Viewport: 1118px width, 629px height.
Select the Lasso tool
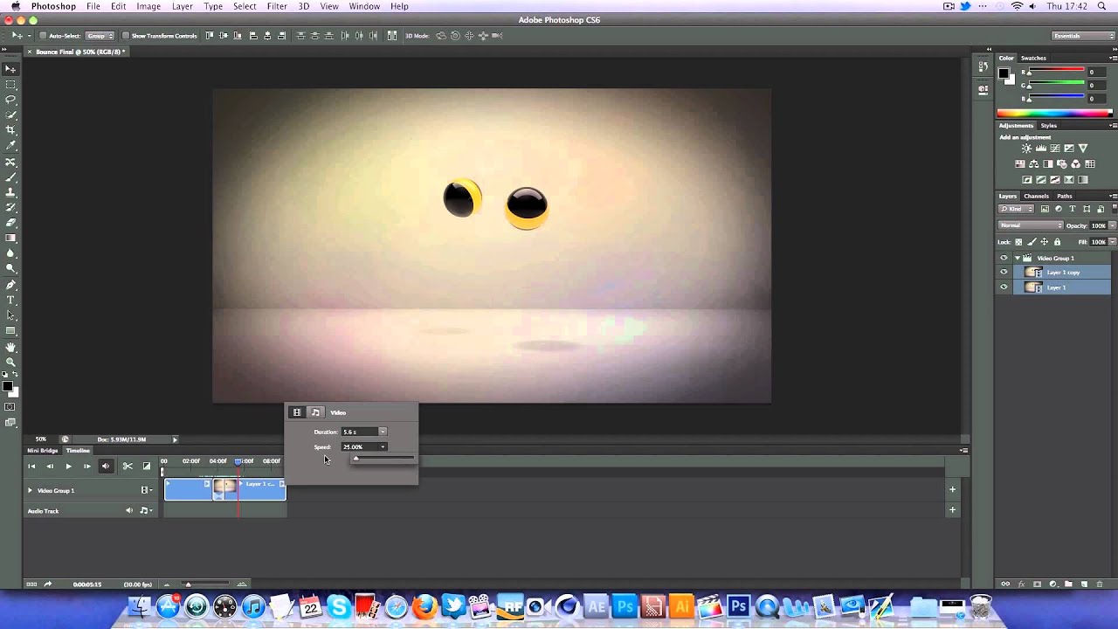10,100
